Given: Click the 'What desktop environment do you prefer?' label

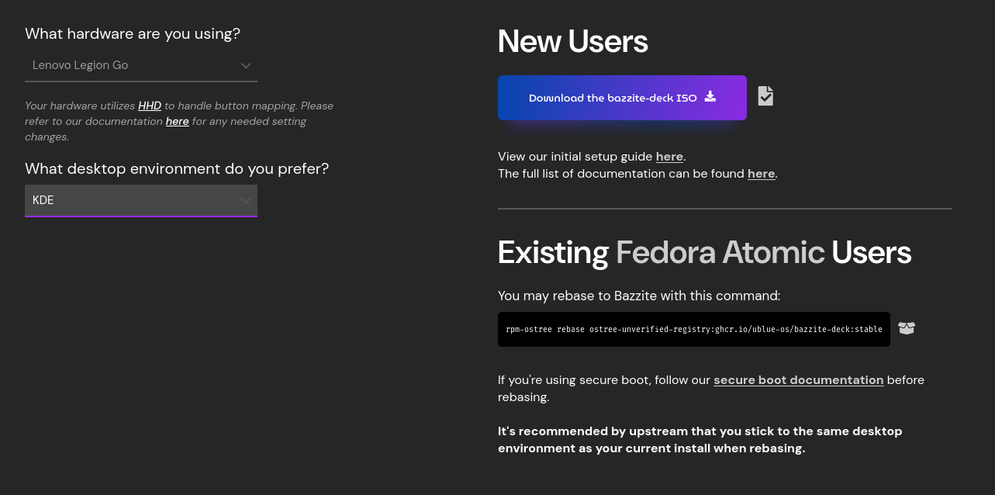Looking at the screenshot, I should click(177, 168).
